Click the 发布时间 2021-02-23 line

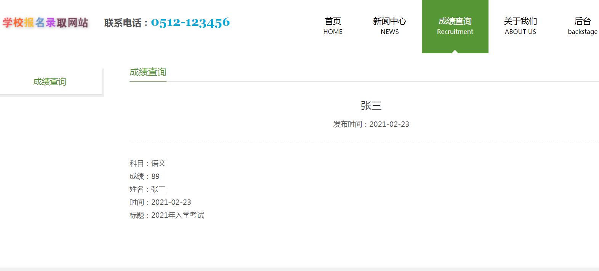coord(371,124)
